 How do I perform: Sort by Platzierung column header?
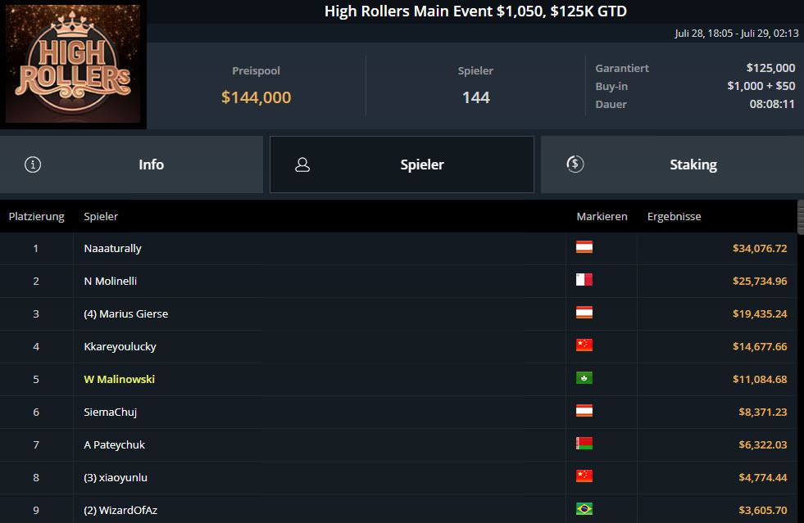pos(36,217)
